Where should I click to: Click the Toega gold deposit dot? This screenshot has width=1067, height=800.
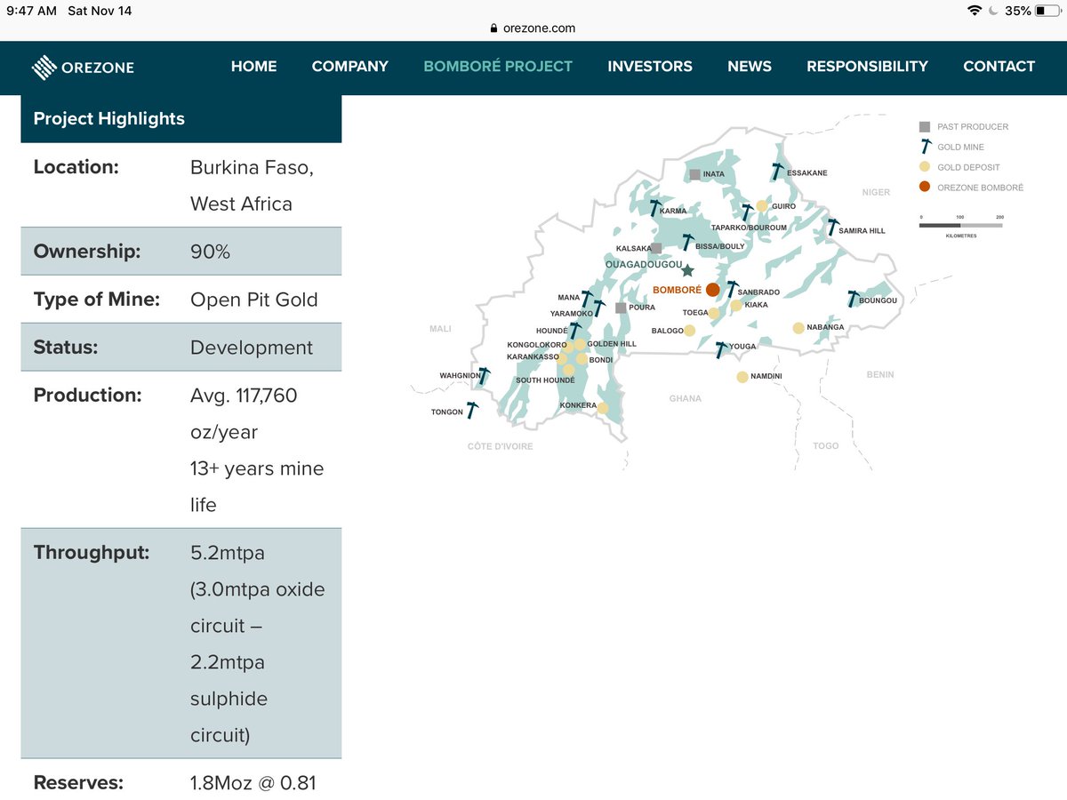coord(714,313)
